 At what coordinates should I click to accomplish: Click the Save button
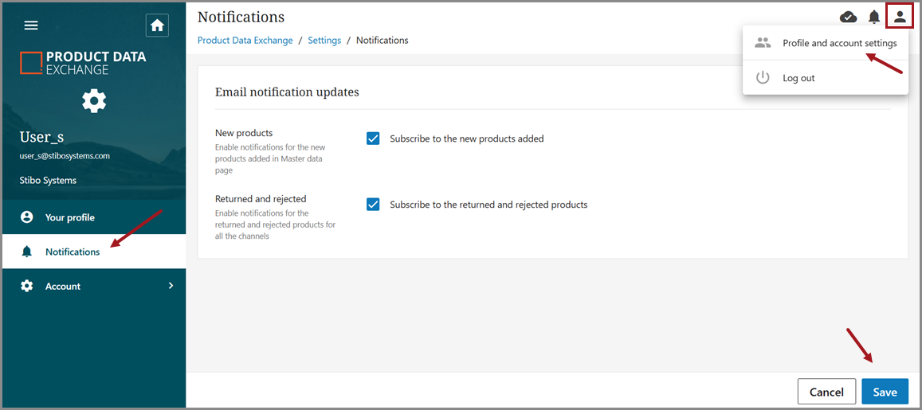coord(885,392)
